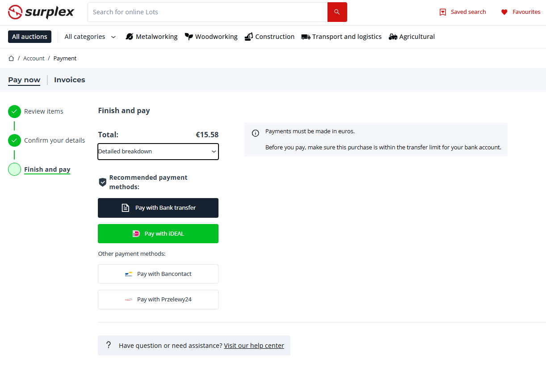The width and height of the screenshot is (546, 368).
Task: Switch to the Invoices tab
Action: click(69, 80)
